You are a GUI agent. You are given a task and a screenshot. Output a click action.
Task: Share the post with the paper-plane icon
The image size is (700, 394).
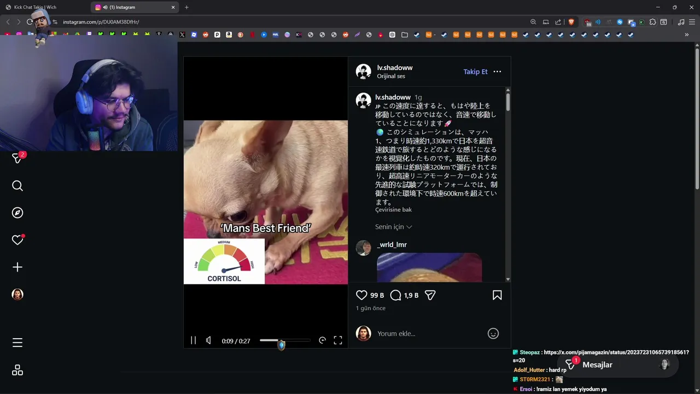pyautogui.click(x=430, y=296)
